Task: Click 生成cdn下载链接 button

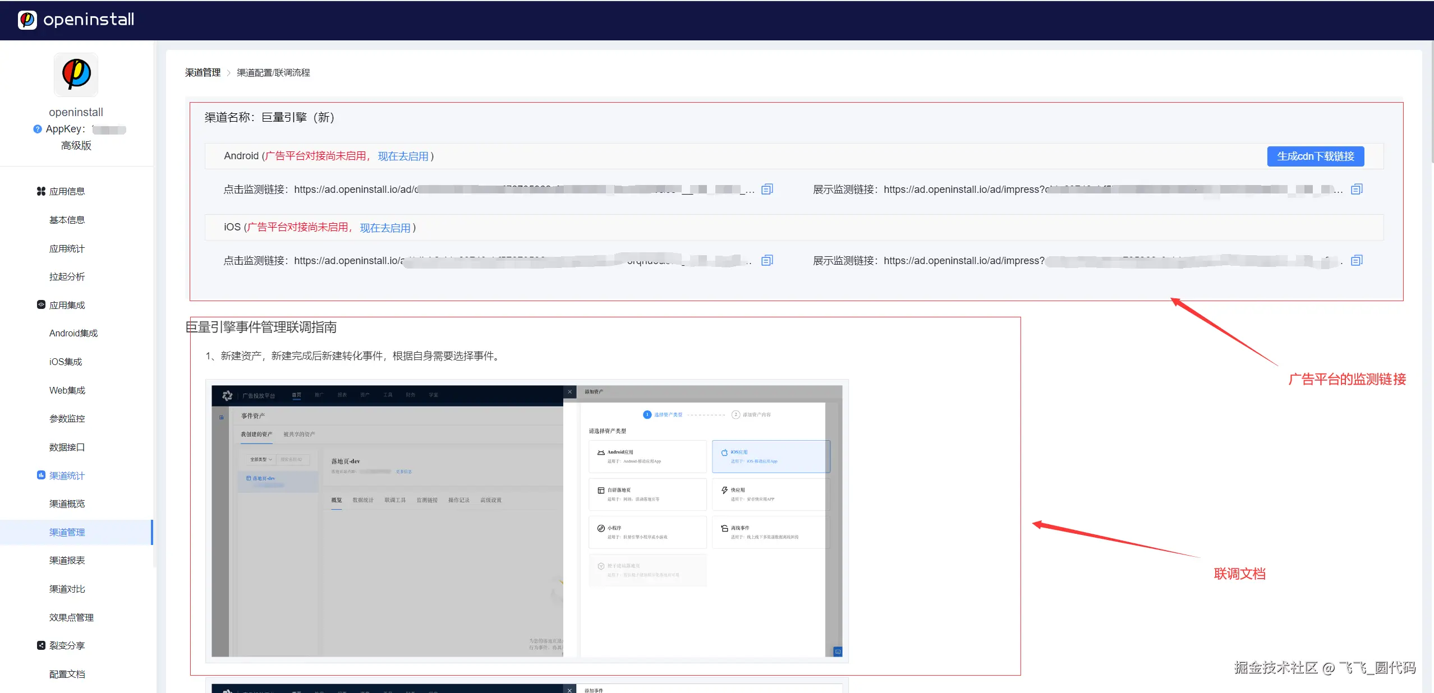Action: [1315, 156]
